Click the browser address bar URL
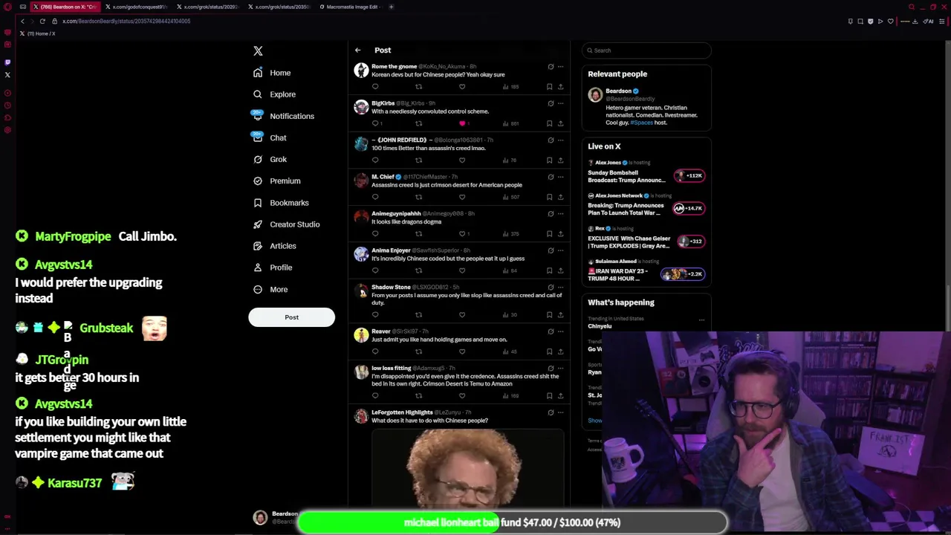The width and height of the screenshot is (951, 535). (x=126, y=21)
